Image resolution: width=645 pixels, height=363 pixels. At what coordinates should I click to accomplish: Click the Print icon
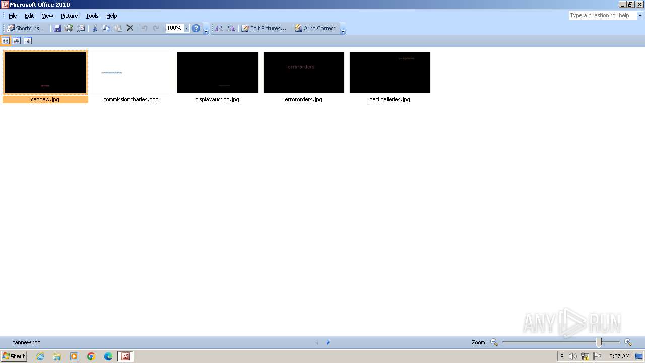[69, 28]
